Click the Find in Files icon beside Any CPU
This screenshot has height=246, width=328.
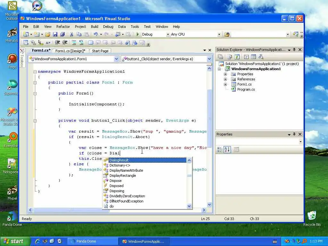227,34
